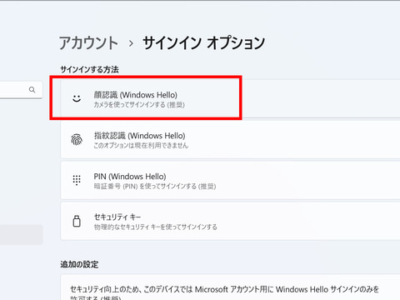Click the fingerprint recognition icon
Viewport: 400px width, 300px height.
coord(77,139)
